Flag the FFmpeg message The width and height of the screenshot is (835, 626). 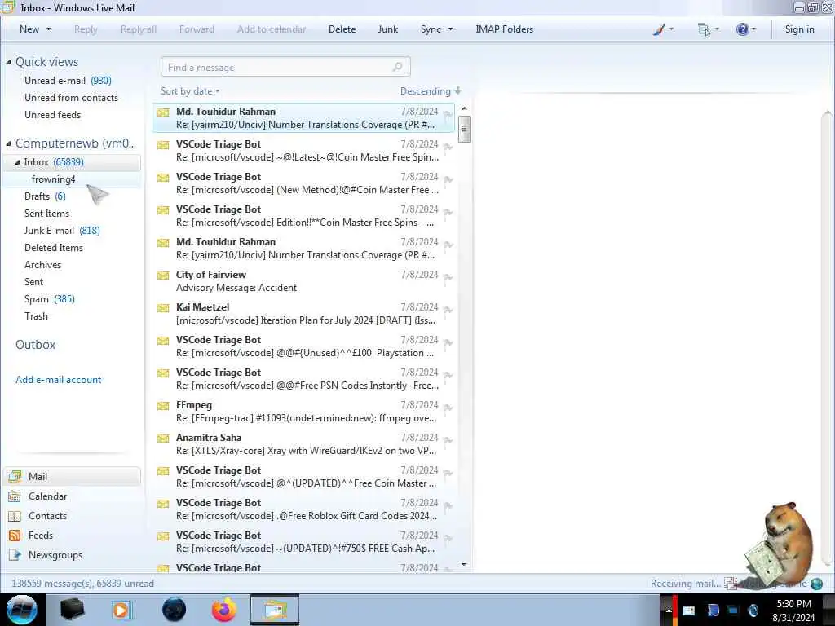(x=448, y=408)
